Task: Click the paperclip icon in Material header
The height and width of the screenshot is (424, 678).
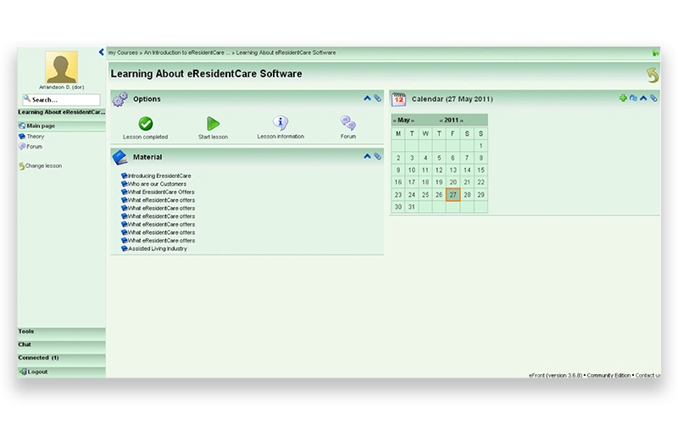Action: click(378, 156)
